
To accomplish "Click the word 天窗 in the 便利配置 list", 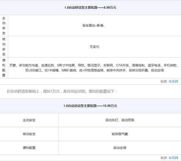I will pos(12,65).
